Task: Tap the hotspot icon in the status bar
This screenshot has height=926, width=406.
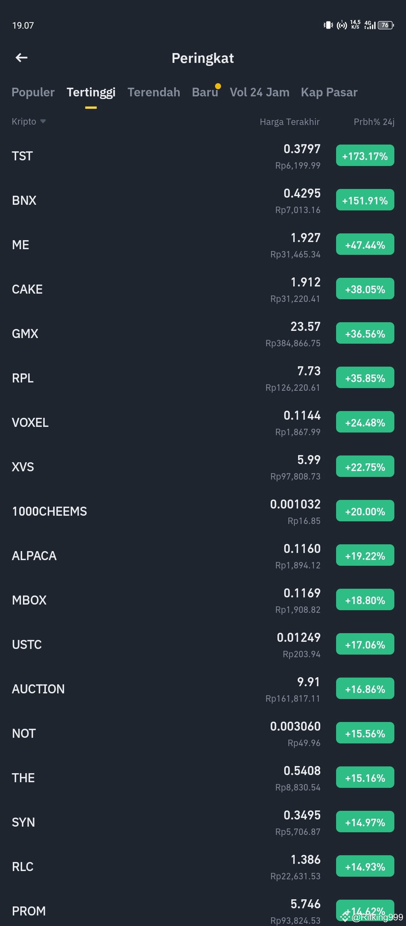Action: (x=341, y=25)
